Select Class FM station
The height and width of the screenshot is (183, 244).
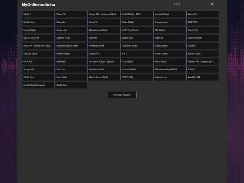[71, 14]
